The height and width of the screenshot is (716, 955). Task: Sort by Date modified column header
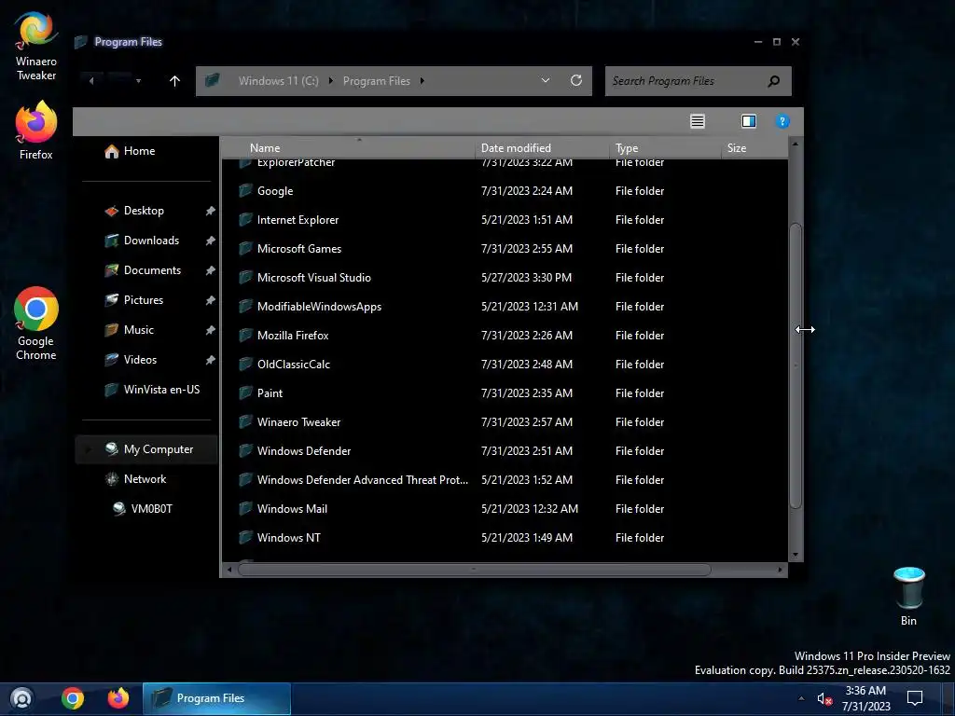[542, 148]
